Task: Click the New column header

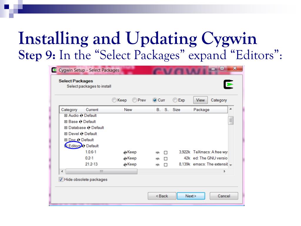Action: click(x=138, y=110)
